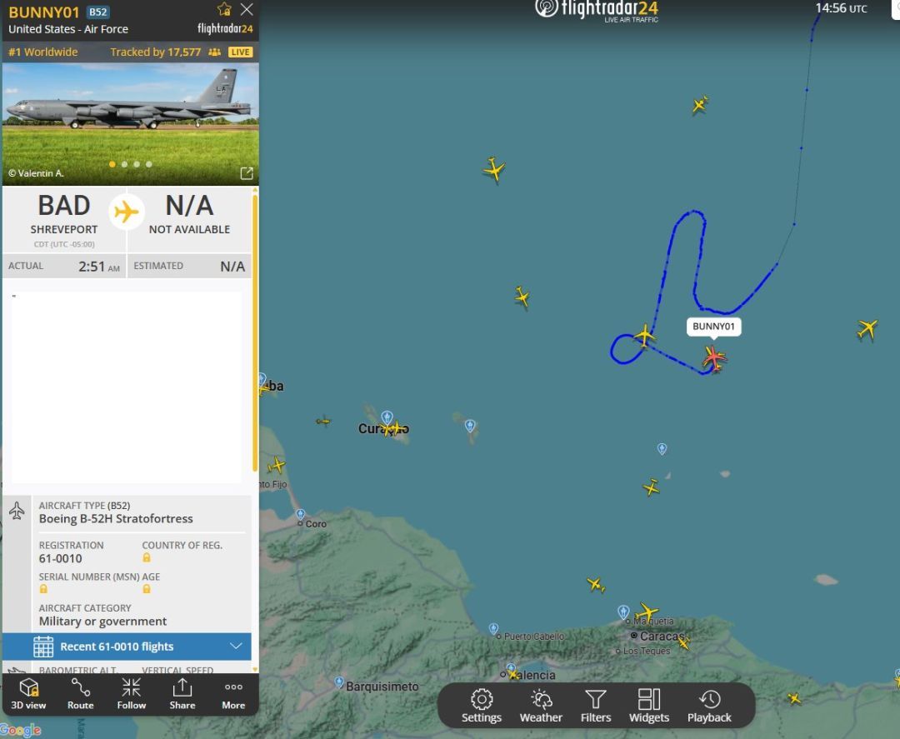Click the Curaçao airport pin marker
Image resolution: width=900 pixels, height=739 pixels.
[387, 417]
